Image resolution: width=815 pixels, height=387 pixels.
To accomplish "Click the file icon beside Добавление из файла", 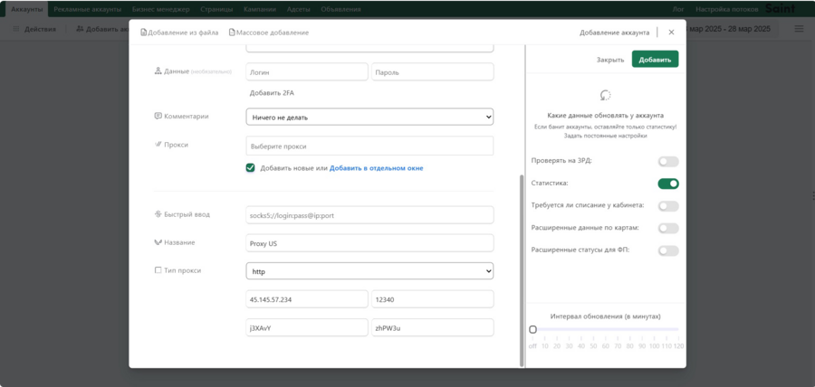I will tap(144, 33).
